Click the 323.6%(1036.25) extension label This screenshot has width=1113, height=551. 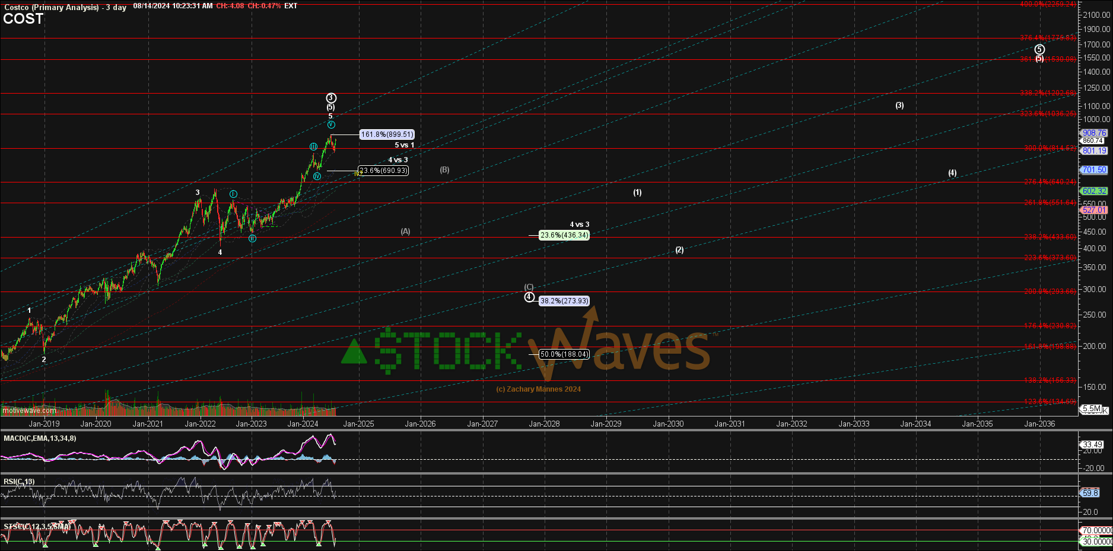1048,114
